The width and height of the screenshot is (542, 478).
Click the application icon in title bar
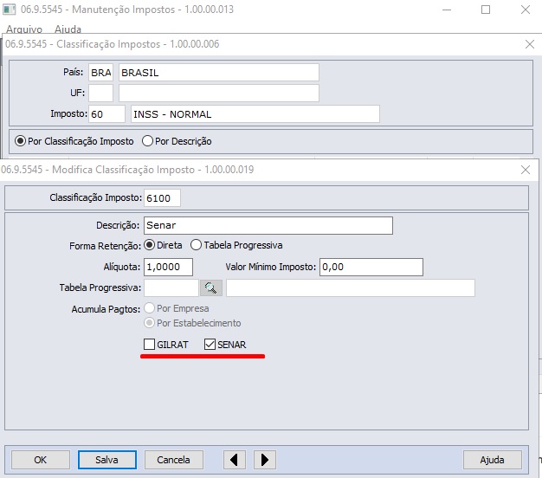(9, 10)
